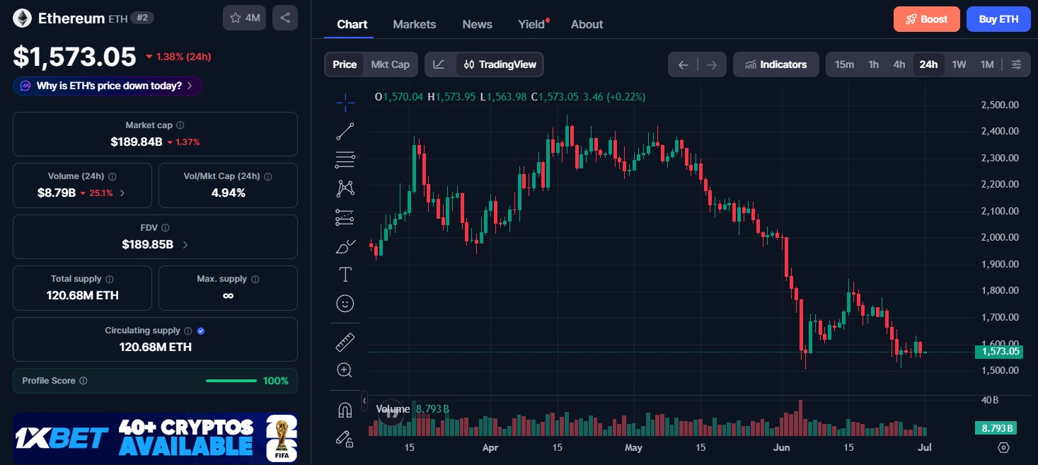1038x465 pixels.
Task: Click the Ethereum logo icon
Action: click(x=22, y=18)
